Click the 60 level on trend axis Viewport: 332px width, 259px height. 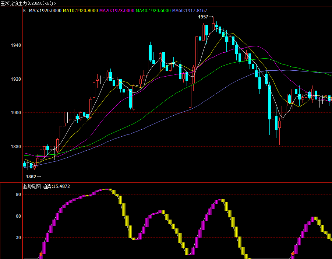pos(18,216)
